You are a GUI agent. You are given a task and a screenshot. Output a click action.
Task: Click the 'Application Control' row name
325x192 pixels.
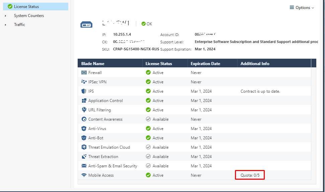pos(105,101)
